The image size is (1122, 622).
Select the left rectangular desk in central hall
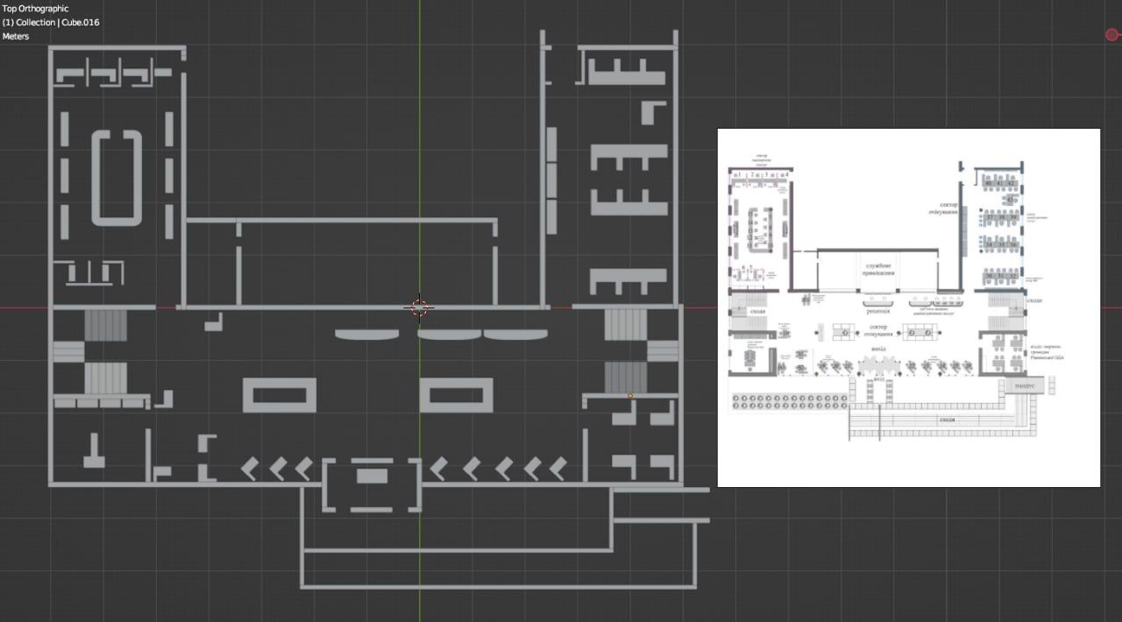tap(280, 395)
